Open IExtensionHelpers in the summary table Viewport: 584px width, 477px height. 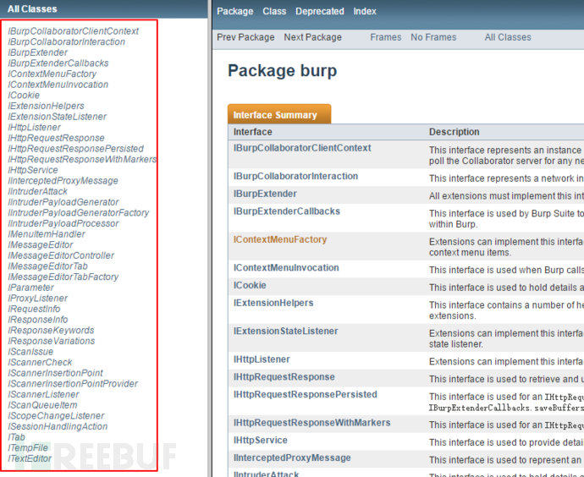coord(273,303)
